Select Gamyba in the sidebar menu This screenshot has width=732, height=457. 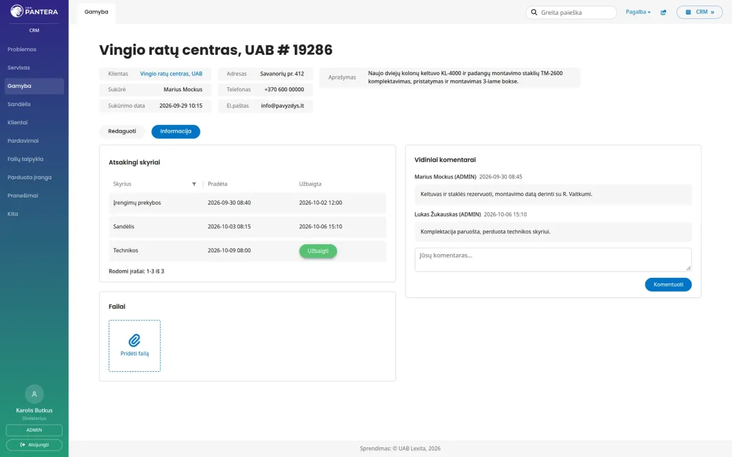click(34, 86)
